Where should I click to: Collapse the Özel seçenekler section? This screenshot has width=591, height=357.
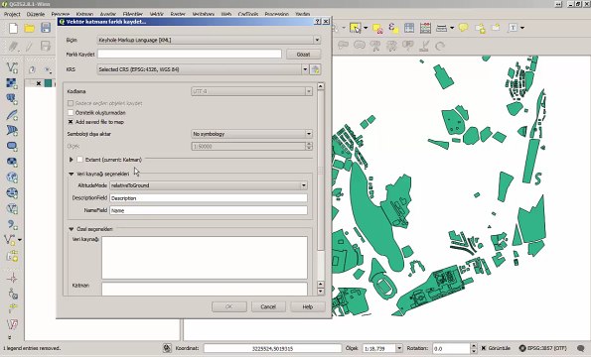tap(72, 229)
